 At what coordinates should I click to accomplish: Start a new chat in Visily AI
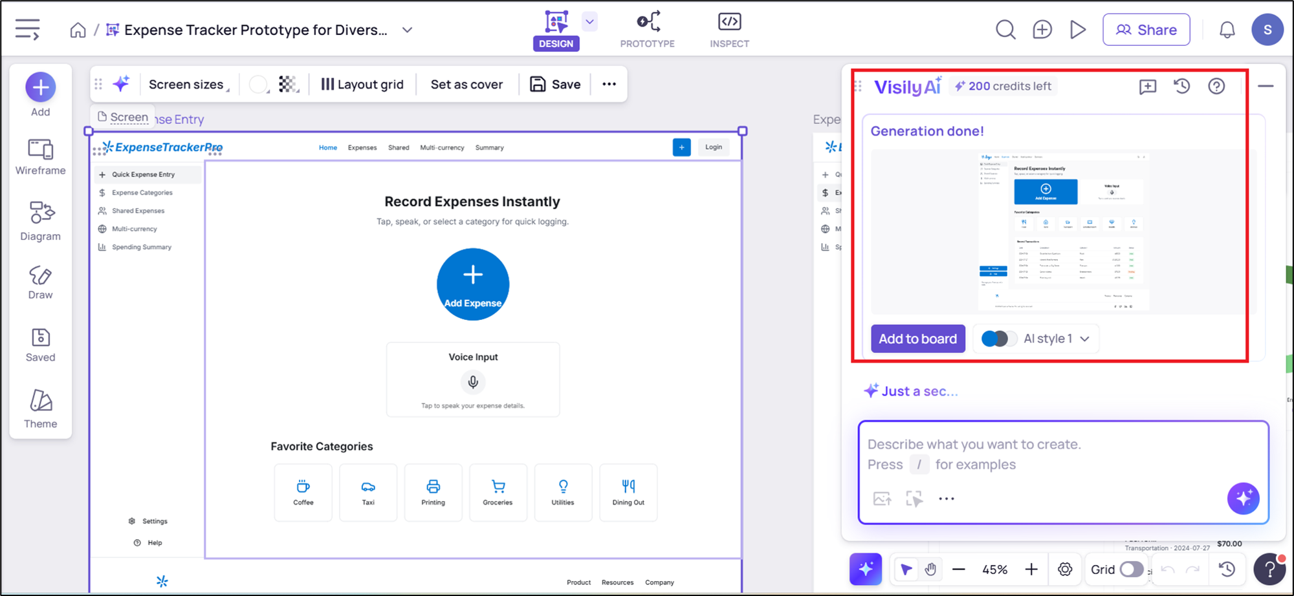pyautogui.click(x=1148, y=87)
